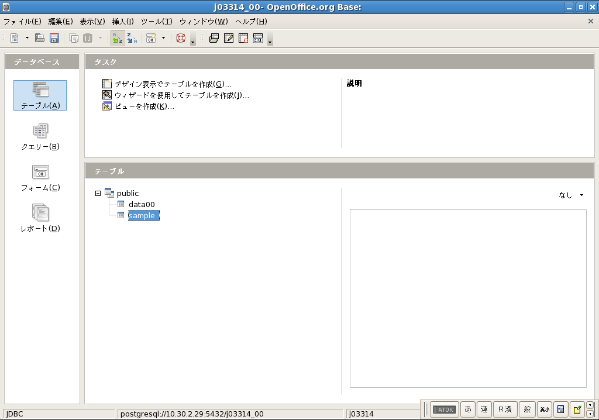This screenshot has height=420, width=599.
Task: Collapse the public schema tree node
Action: pyautogui.click(x=98, y=194)
